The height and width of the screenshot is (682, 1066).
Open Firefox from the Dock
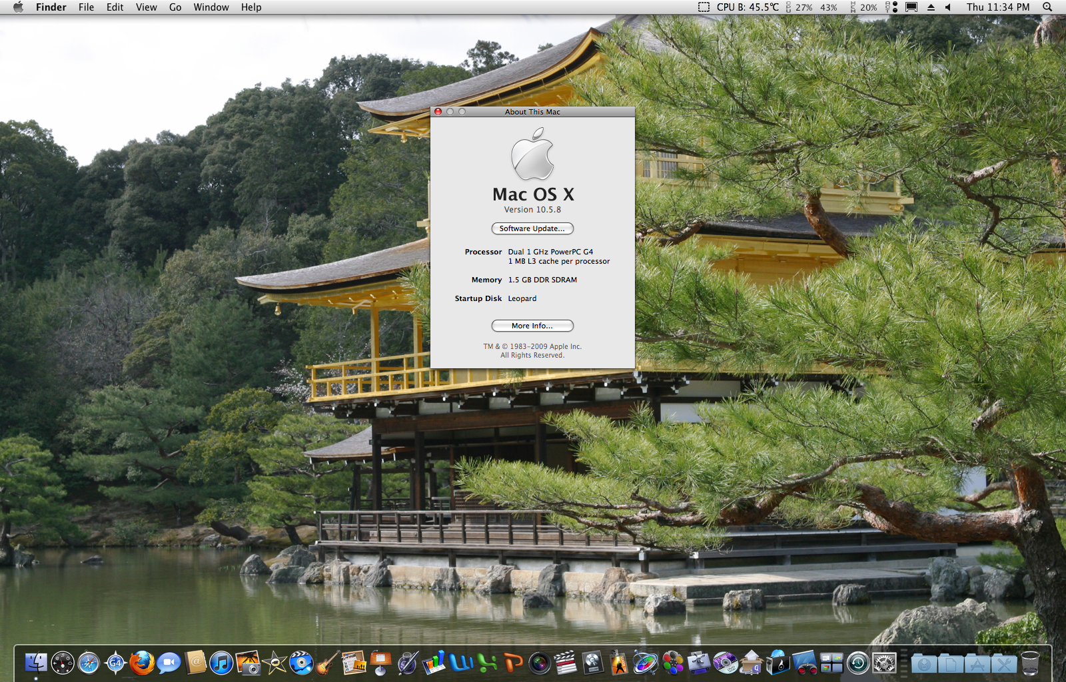tap(142, 663)
